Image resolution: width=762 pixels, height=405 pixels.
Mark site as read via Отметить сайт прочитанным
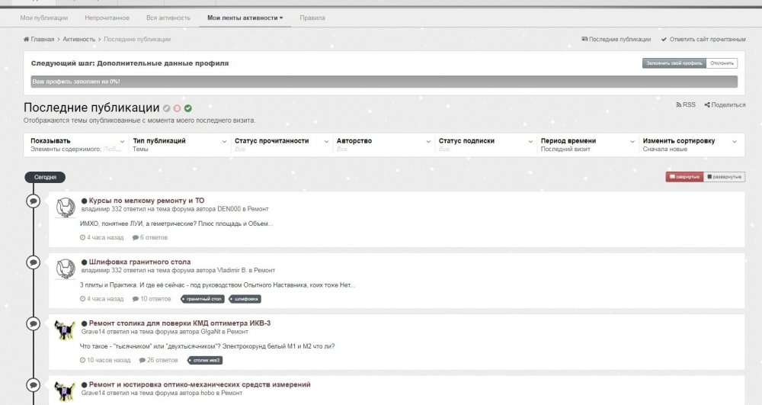click(703, 39)
